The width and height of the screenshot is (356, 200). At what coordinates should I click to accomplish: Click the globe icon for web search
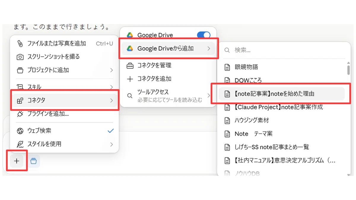(20, 131)
